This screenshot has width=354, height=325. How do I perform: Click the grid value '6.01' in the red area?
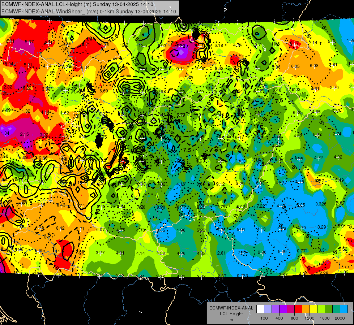tap(10, 41)
